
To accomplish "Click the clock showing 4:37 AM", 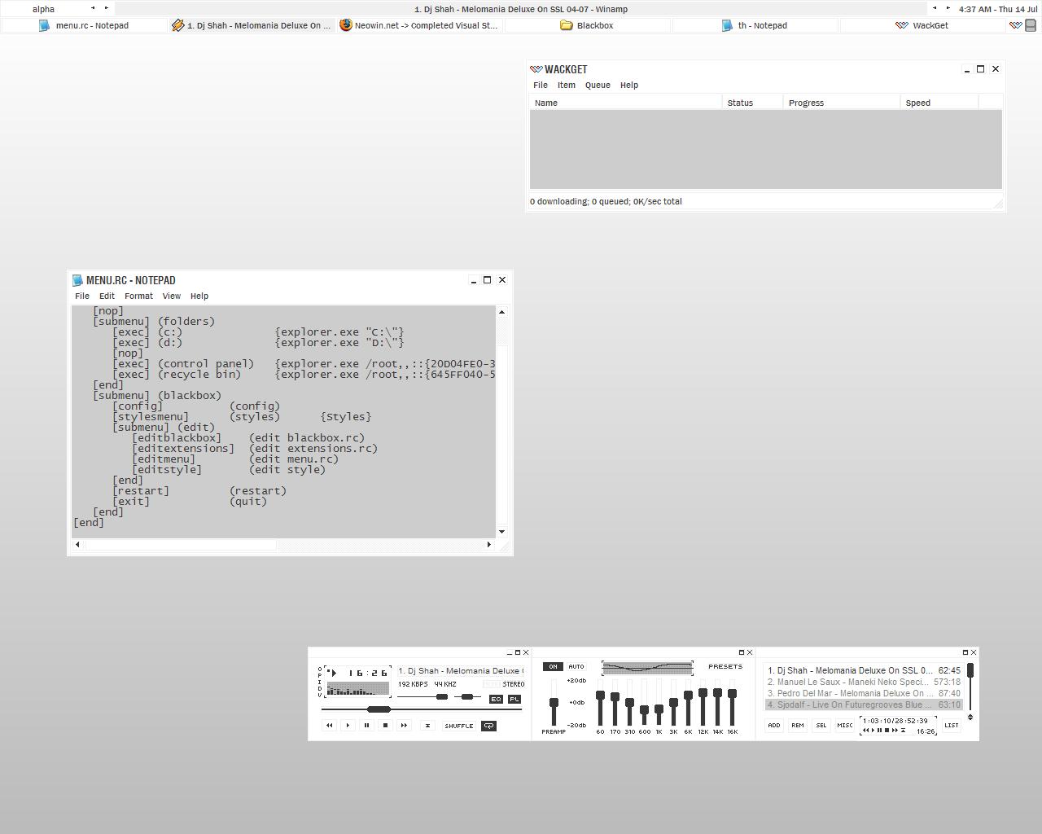I will point(998,9).
